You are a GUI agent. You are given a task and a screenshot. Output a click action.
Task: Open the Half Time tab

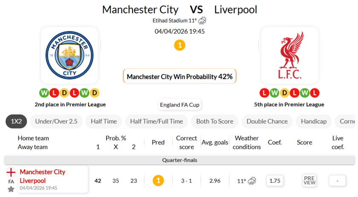coord(104,121)
